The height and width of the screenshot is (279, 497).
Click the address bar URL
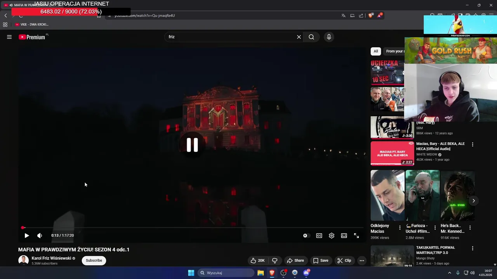tap(144, 15)
